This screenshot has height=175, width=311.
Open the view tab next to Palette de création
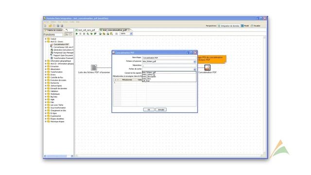click(x=67, y=30)
